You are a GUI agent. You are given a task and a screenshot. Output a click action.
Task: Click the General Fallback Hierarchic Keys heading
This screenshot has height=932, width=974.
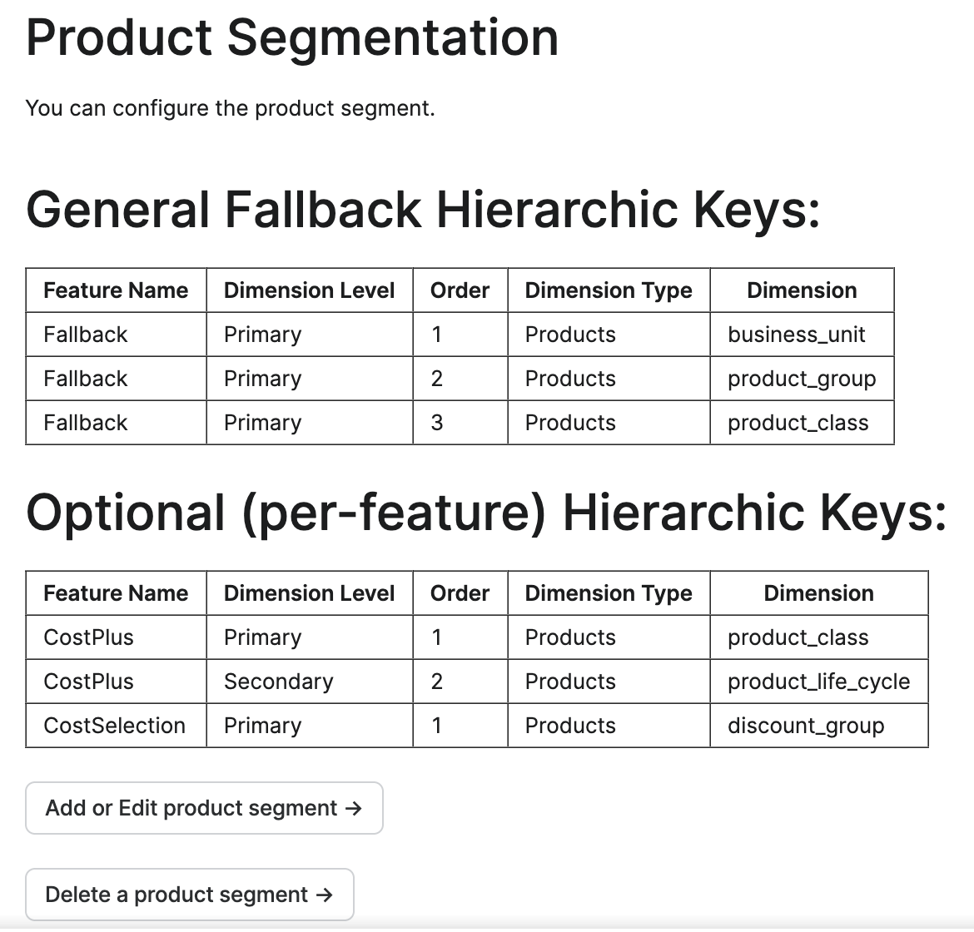[423, 210]
